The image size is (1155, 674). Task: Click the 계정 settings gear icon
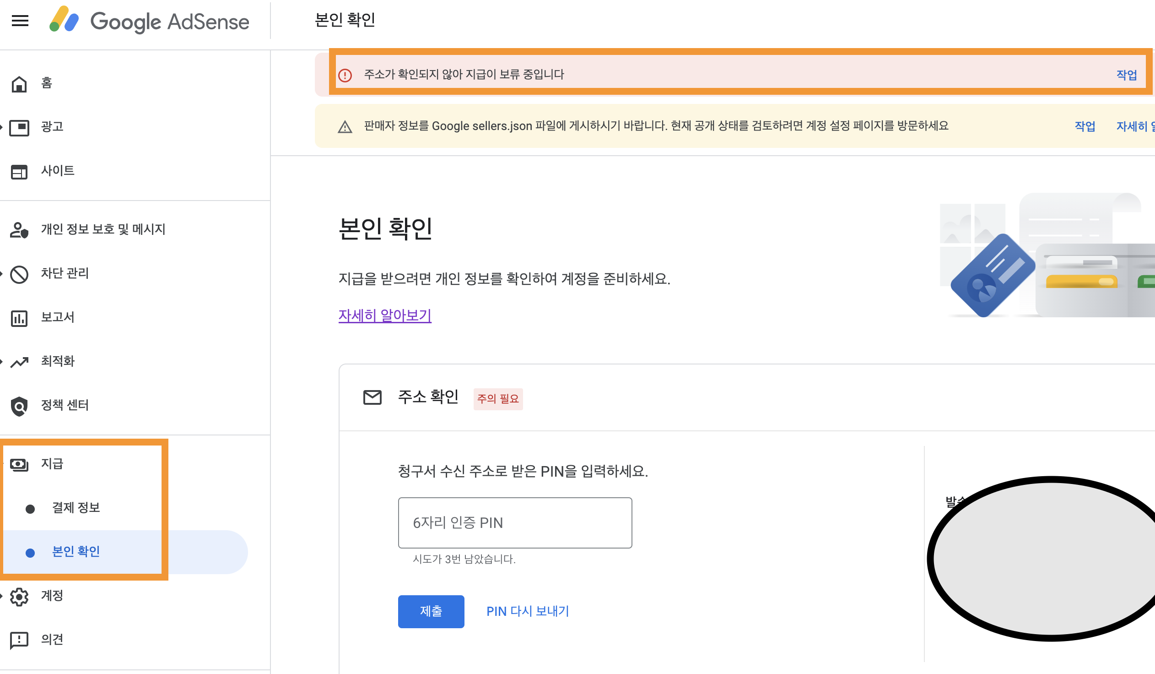(x=20, y=596)
